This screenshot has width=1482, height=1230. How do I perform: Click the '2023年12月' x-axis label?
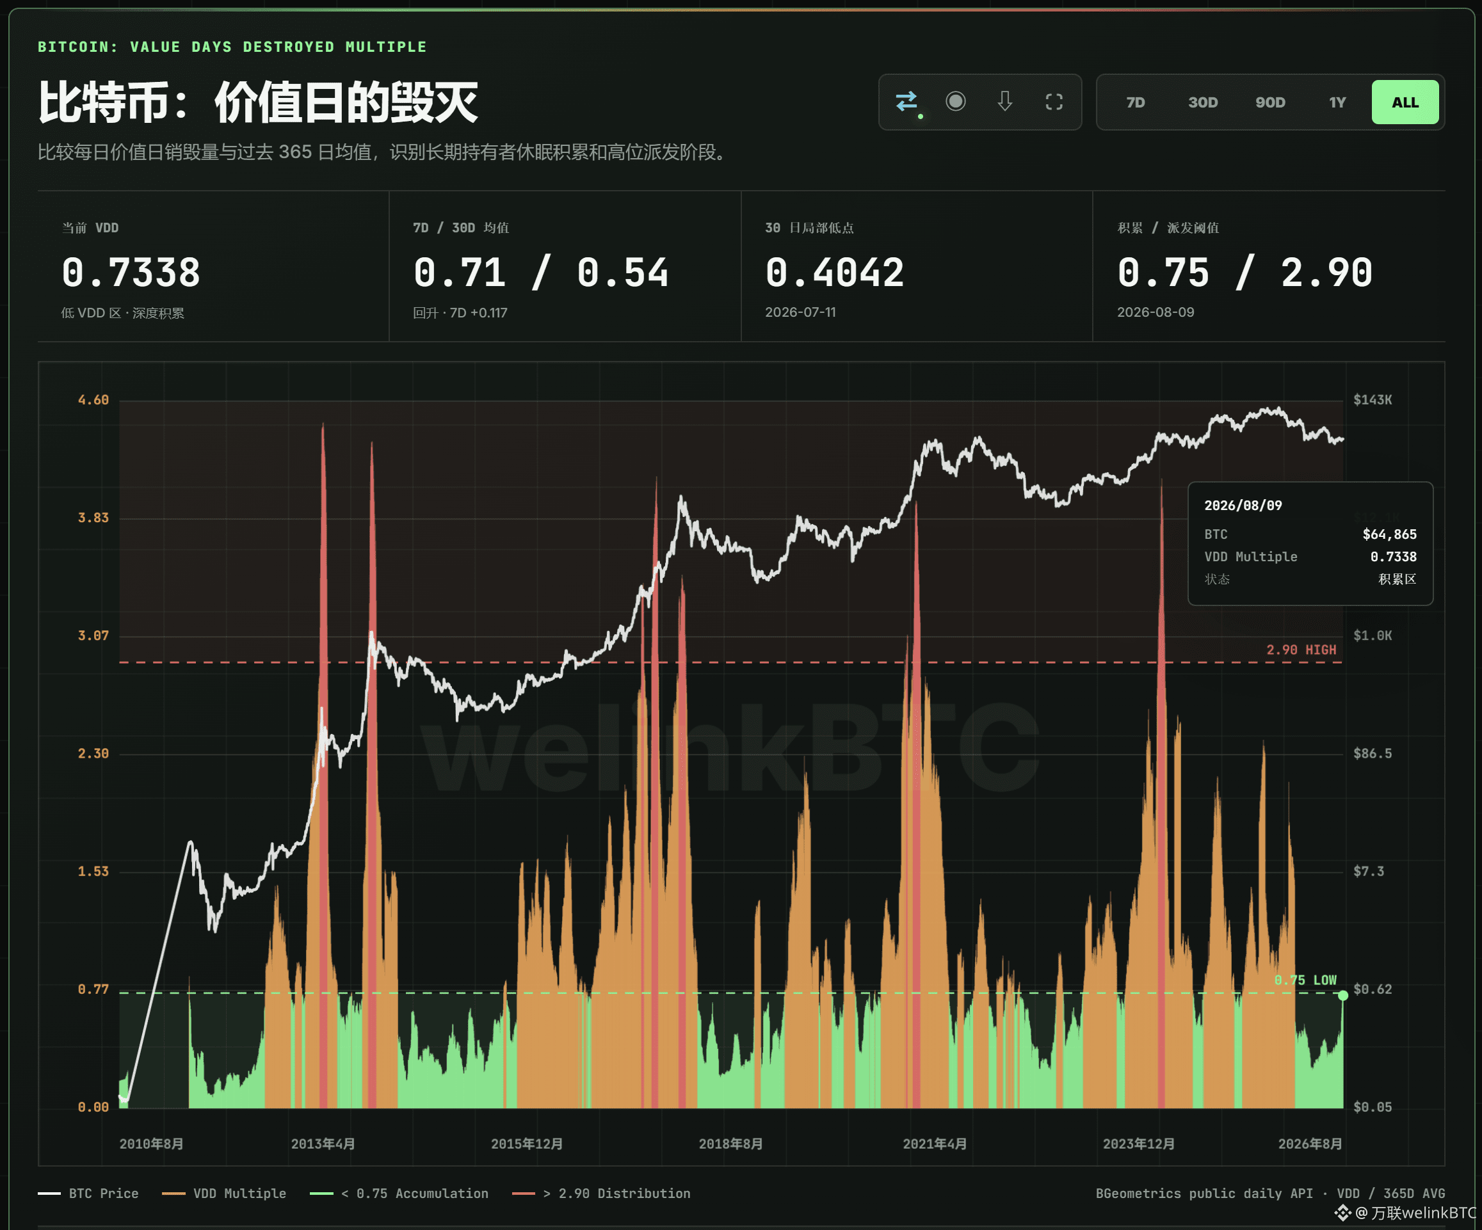[1139, 1144]
